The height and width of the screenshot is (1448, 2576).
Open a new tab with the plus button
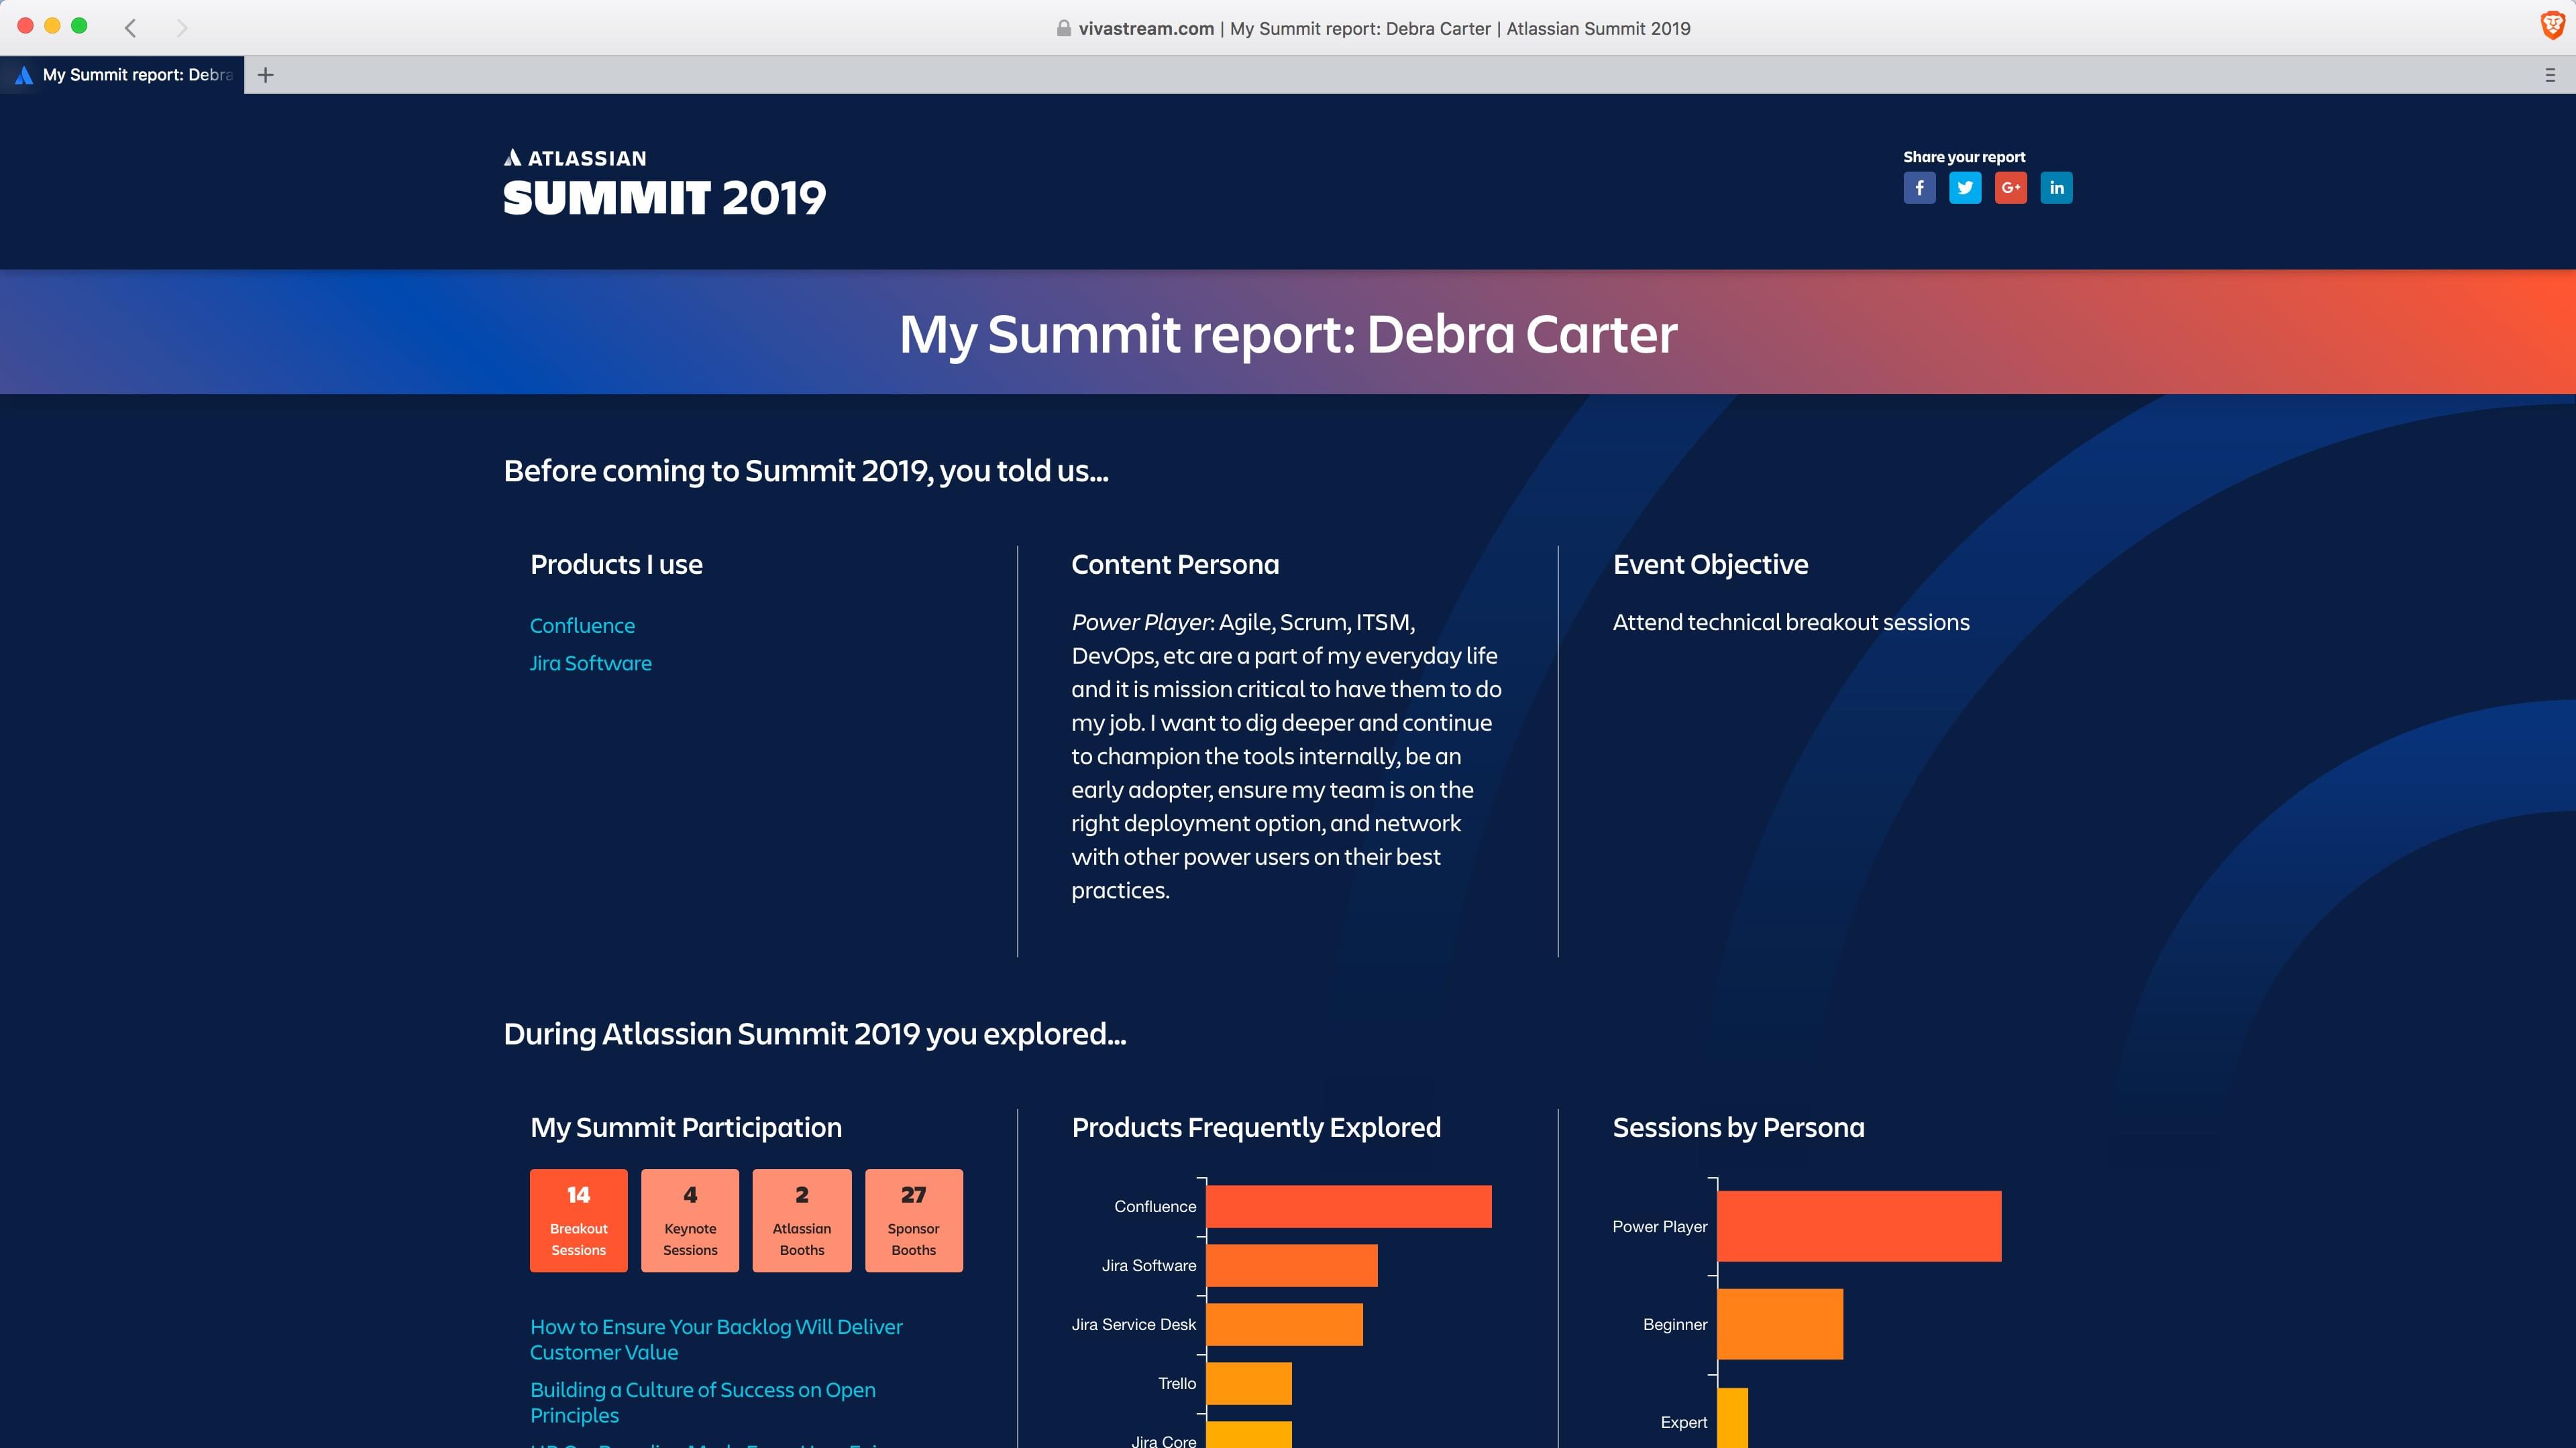click(265, 75)
